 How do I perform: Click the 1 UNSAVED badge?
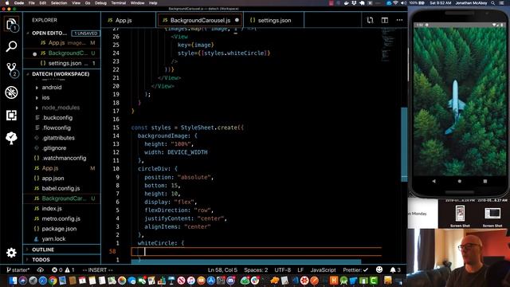click(85, 33)
